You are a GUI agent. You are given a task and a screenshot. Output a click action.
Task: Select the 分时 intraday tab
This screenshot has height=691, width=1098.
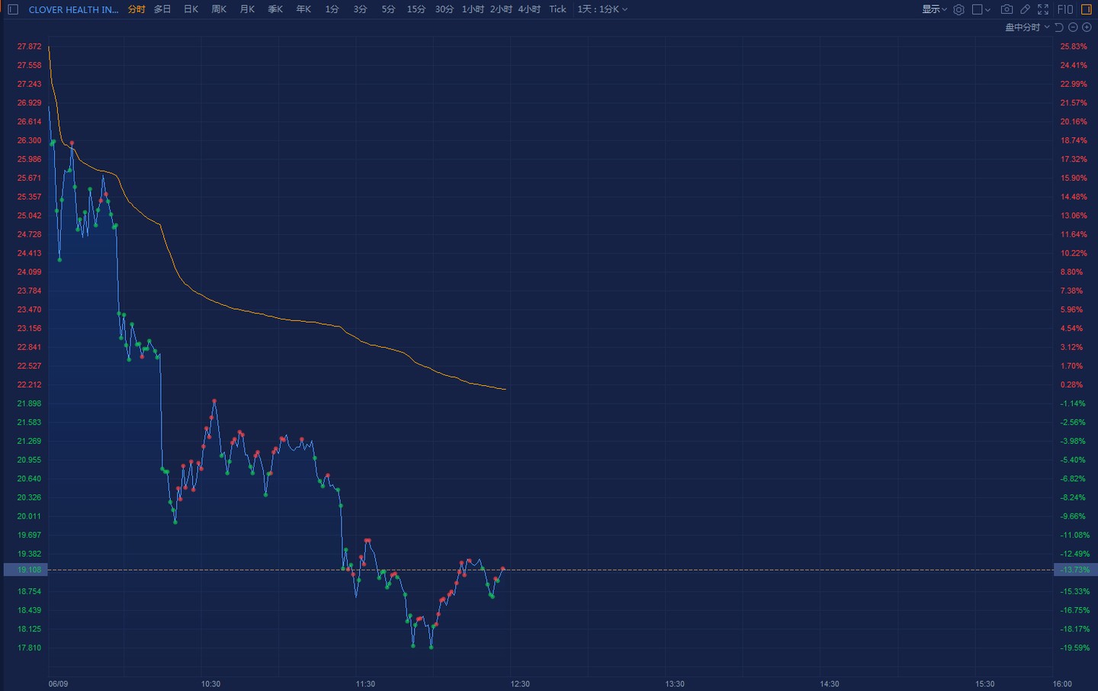[x=136, y=9]
